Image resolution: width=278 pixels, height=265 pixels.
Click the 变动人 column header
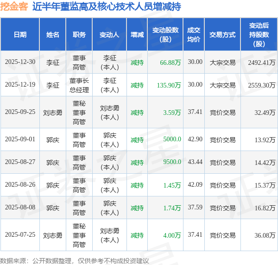click(109, 35)
